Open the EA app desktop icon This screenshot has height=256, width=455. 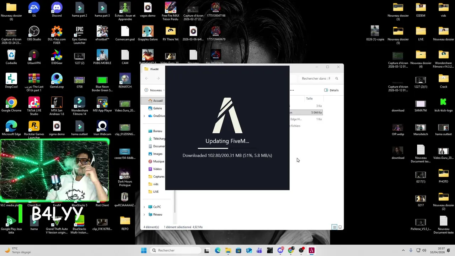point(34,10)
